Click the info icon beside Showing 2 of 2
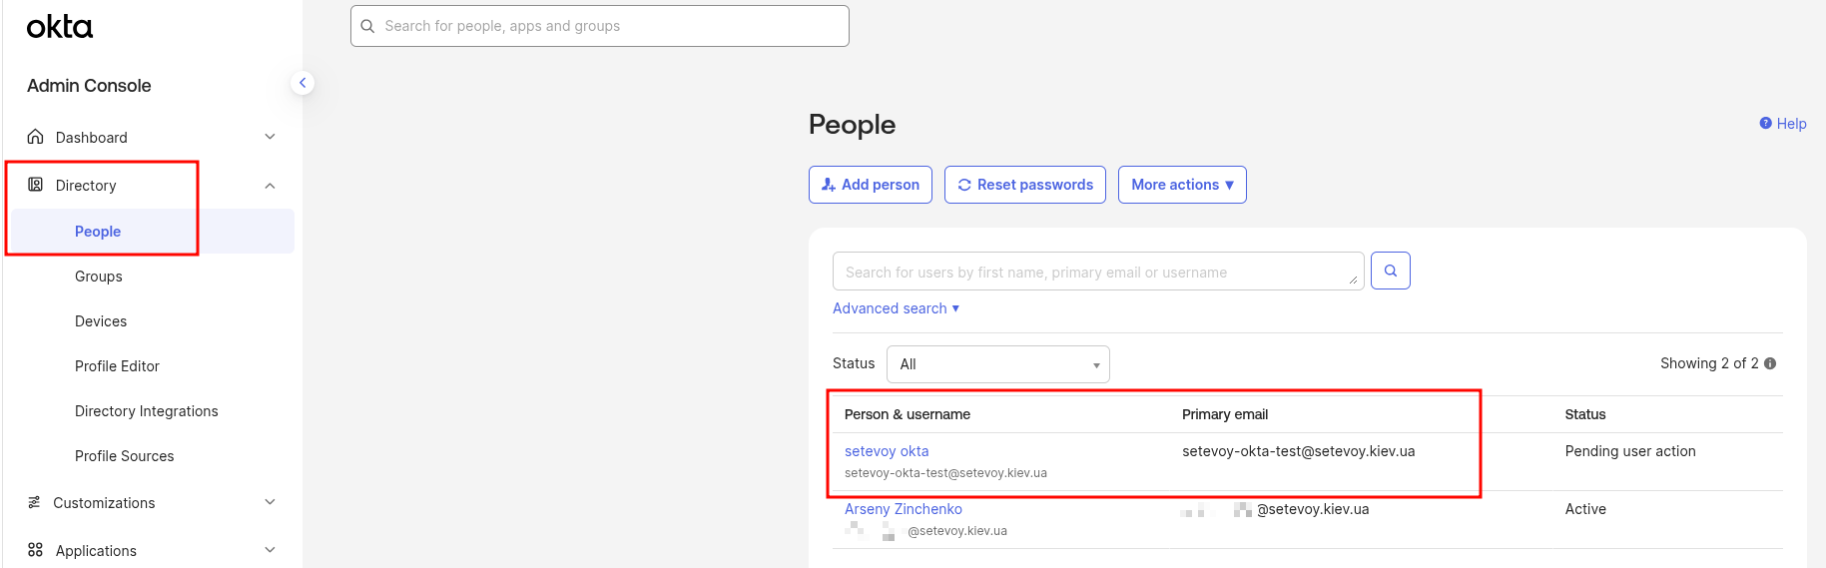 coord(1770,363)
